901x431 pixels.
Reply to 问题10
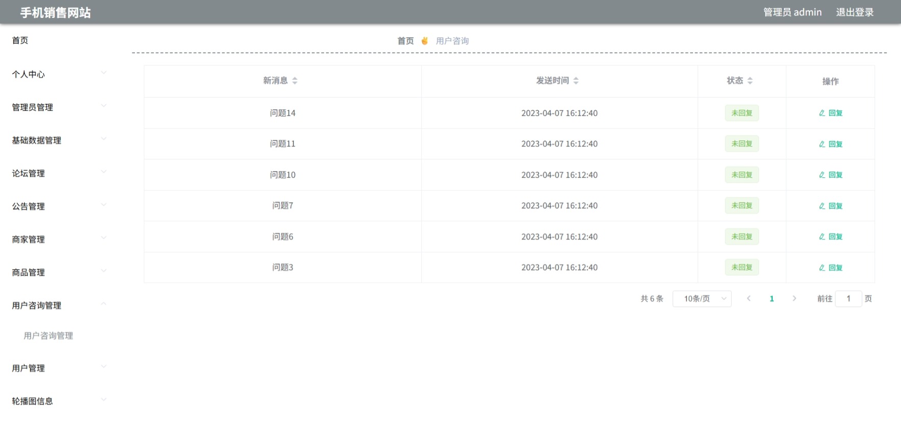click(830, 175)
